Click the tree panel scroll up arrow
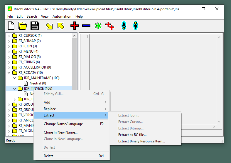Viewport: 231px width, 163px height. click(x=74, y=36)
